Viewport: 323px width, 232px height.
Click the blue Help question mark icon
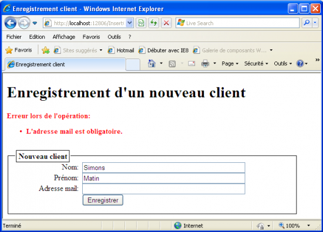[x=300, y=64]
